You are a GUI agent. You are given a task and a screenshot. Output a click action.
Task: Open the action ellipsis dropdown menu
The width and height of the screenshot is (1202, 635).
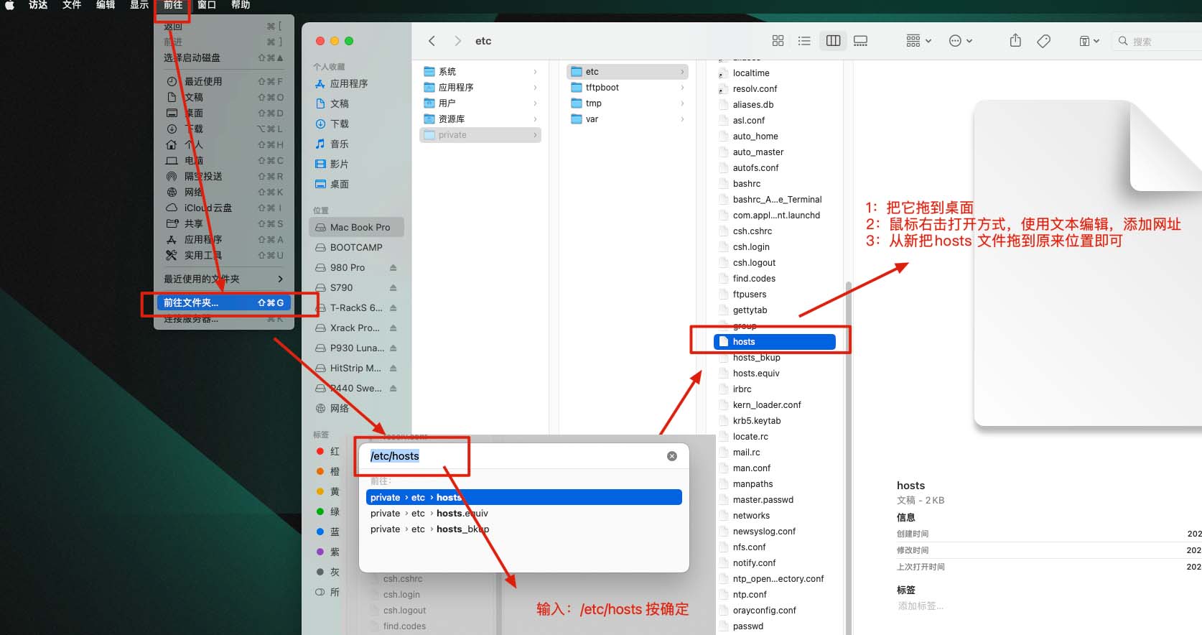point(960,41)
